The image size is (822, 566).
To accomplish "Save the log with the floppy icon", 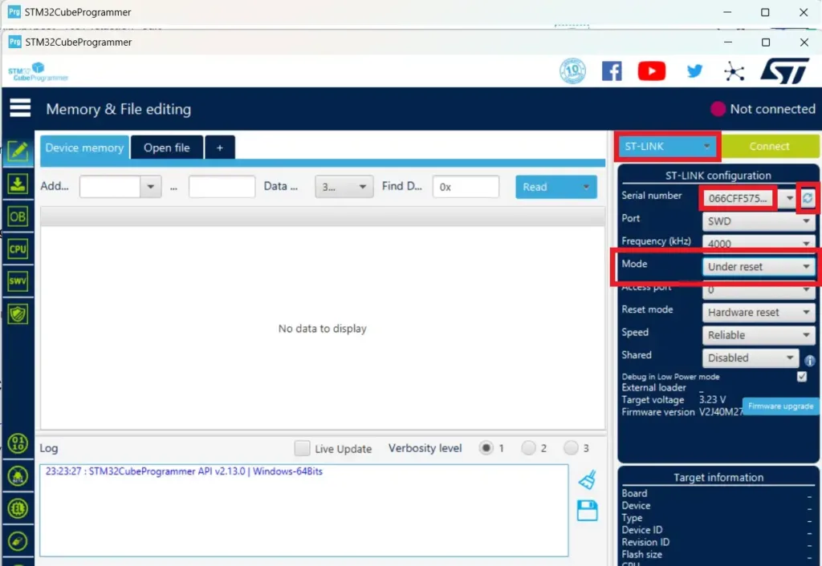I will pyautogui.click(x=587, y=511).
